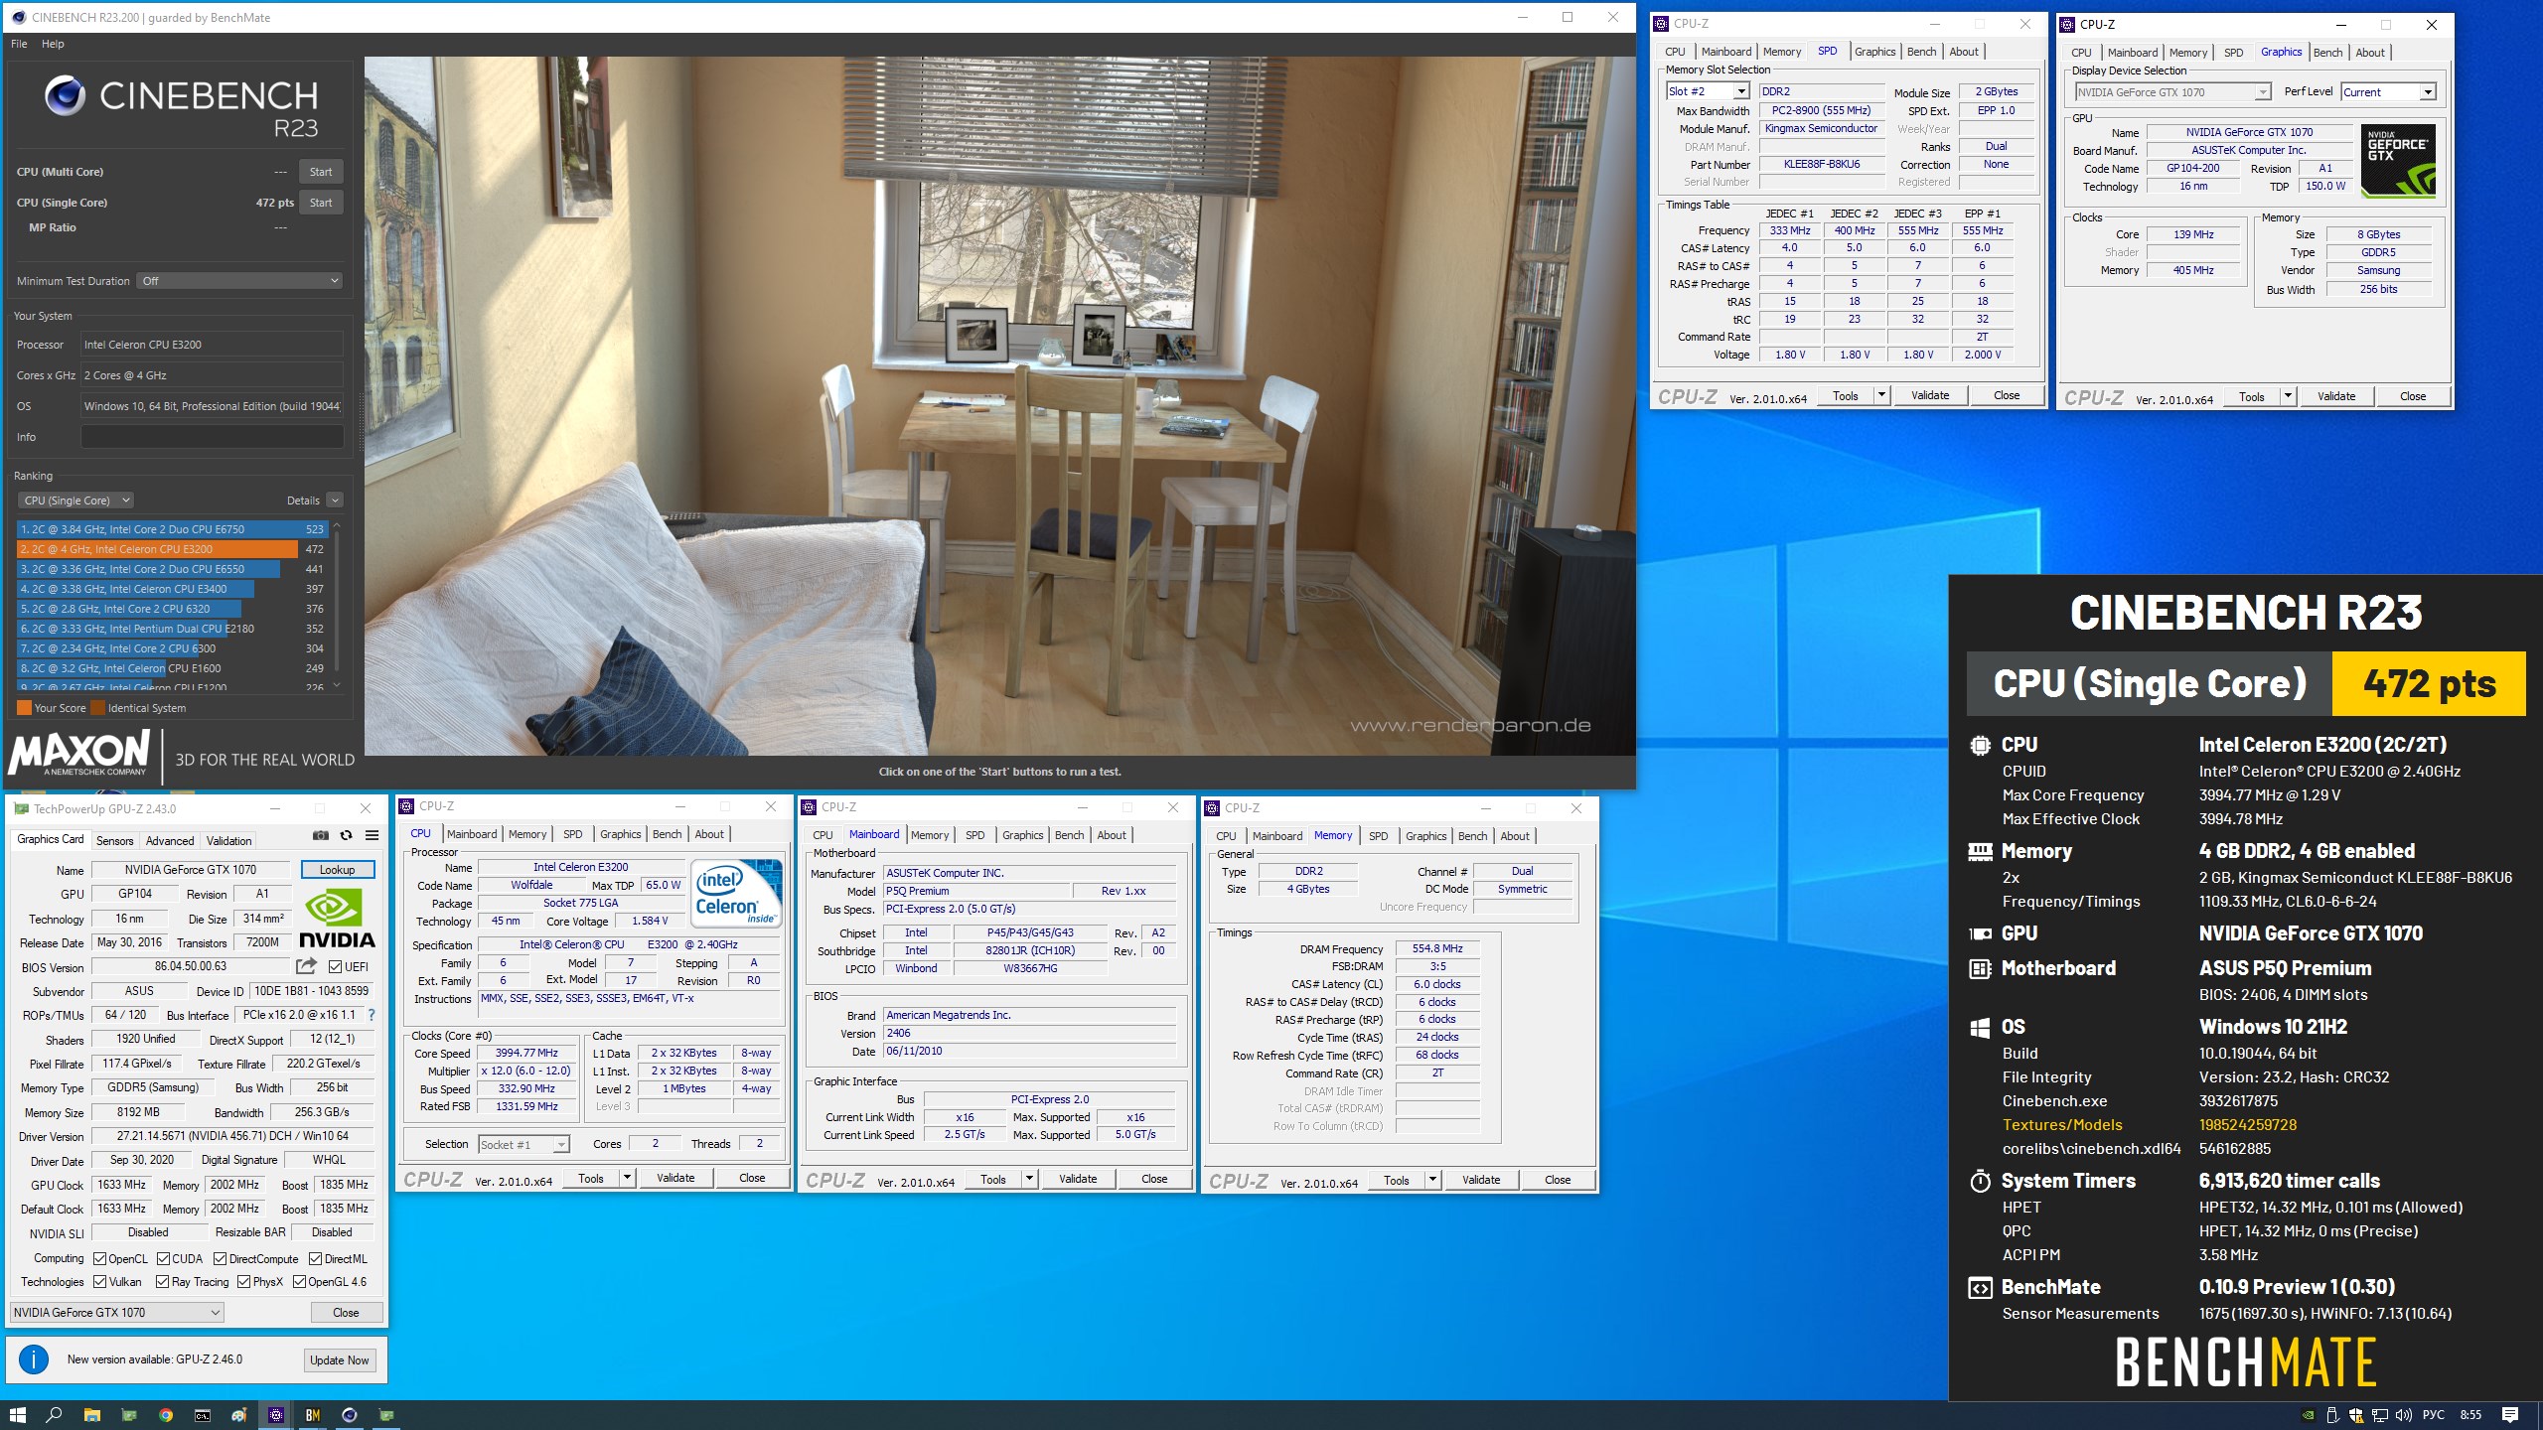Open the Perf Level Current dropdown
Image resolution: width=2543 pixels, height=1430 pixels.
2388,92
